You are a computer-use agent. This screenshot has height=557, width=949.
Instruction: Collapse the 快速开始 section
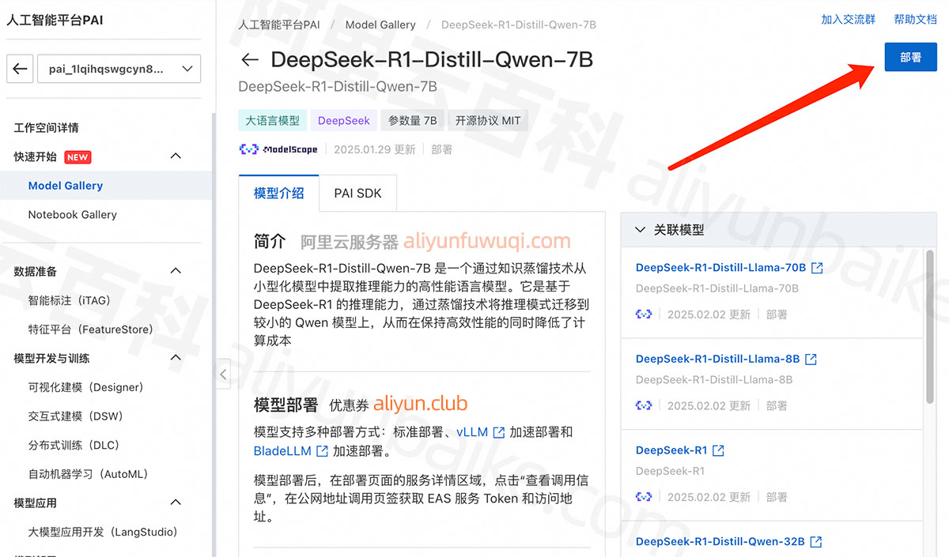176,156
